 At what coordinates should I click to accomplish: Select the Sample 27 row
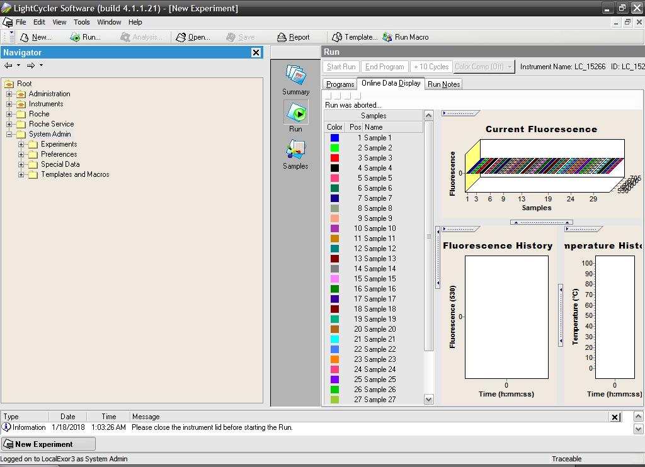coord(374,400)
